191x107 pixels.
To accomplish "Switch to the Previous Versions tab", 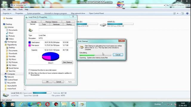I will point(51,22).
